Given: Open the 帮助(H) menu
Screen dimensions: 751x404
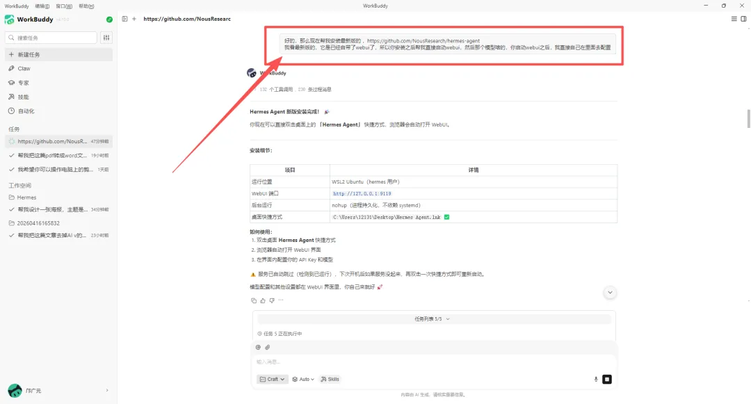Looking at the screenshot, I should 86,6.
